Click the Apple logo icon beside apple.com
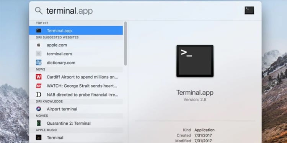Viewport: 287px width, 143px height. (x=39, y=45)
